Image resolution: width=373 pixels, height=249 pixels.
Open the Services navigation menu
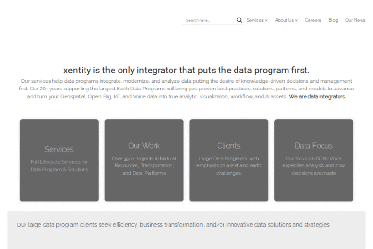click(255, 20)
